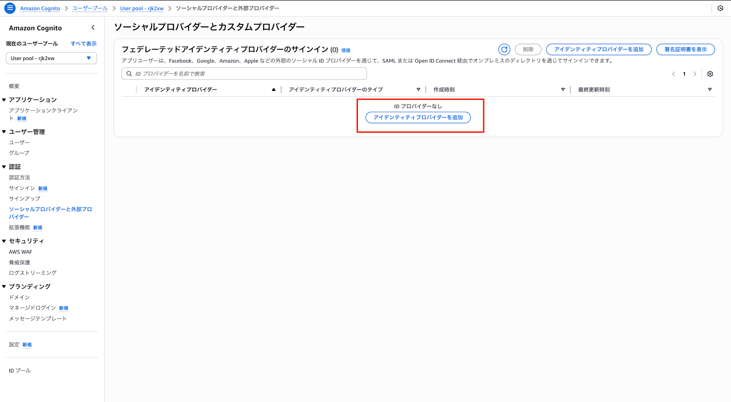The height and width of the screenshot is (402, 731).
Task: Click page number 1
Action: 684,74
